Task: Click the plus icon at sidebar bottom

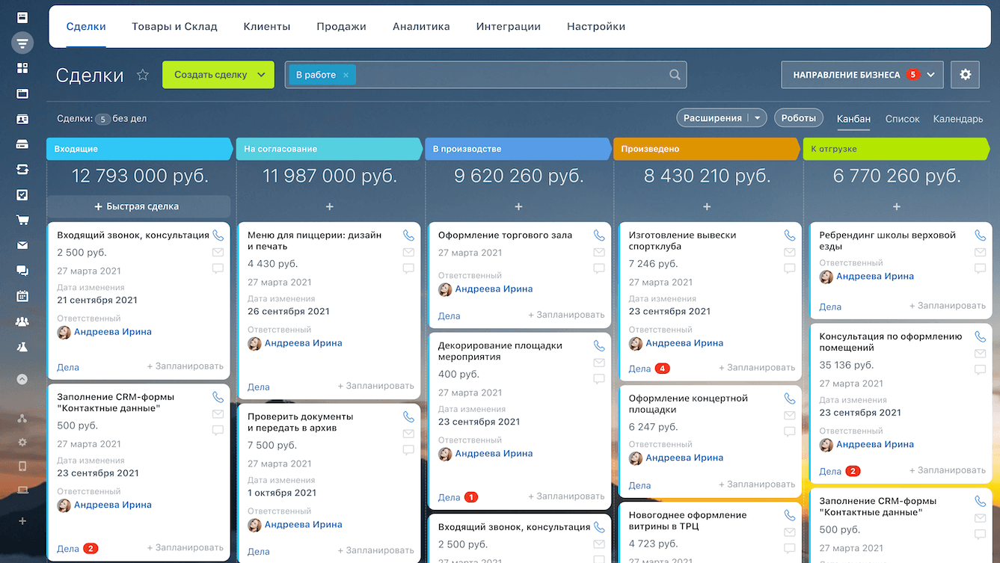Action: (x=22, y=521)
